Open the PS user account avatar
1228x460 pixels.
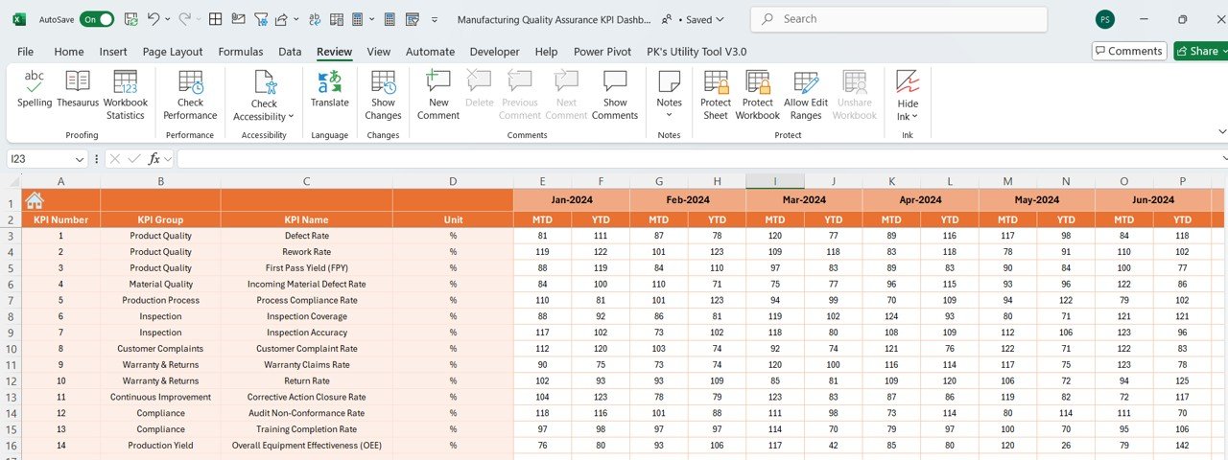[1105, 19]
